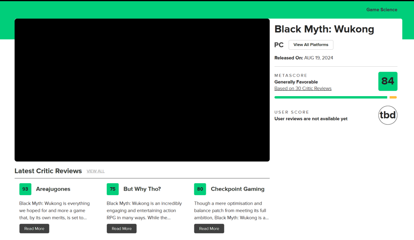Click the Areajugones review excerpt text
This screenshot has width=414, height=240.
tap(55, 211)
